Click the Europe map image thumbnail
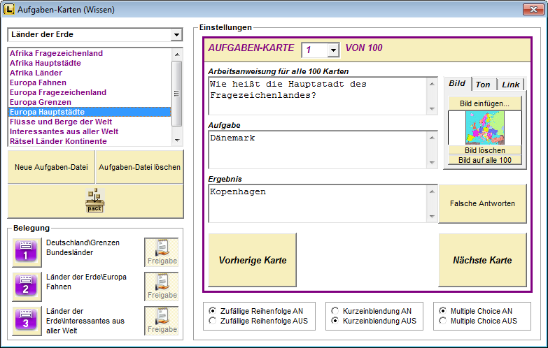Screen dimensions: 548x348 coord(484,127)
